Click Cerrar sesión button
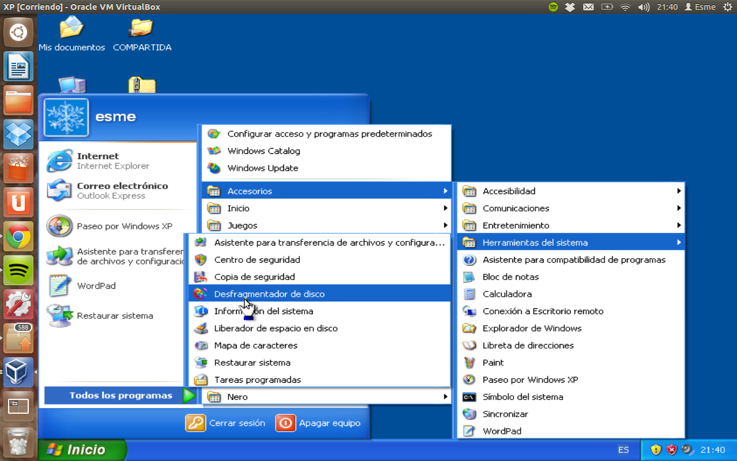The height and width of the screenshot is (461, 737). 226,423
